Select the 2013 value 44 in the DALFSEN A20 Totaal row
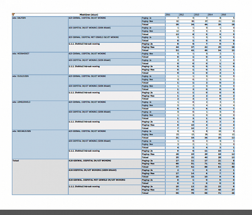This screenshot has width=252, height=215. pos(206,24)
